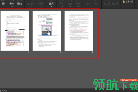Select page 1 thumbnail
This screenshot has width=138, height=92.
click(15, 31)
